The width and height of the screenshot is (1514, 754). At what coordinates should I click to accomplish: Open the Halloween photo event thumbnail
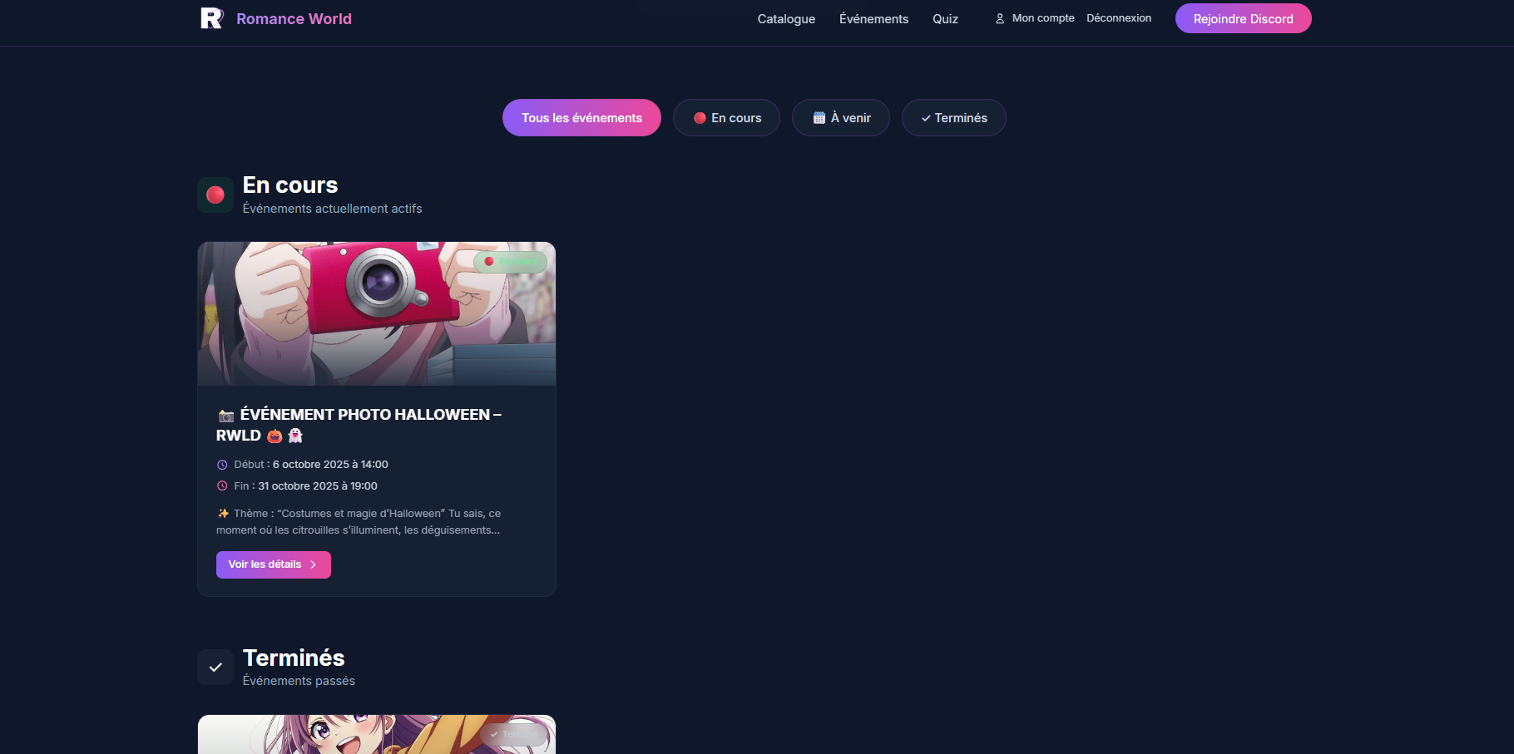(x=376, y=314)
